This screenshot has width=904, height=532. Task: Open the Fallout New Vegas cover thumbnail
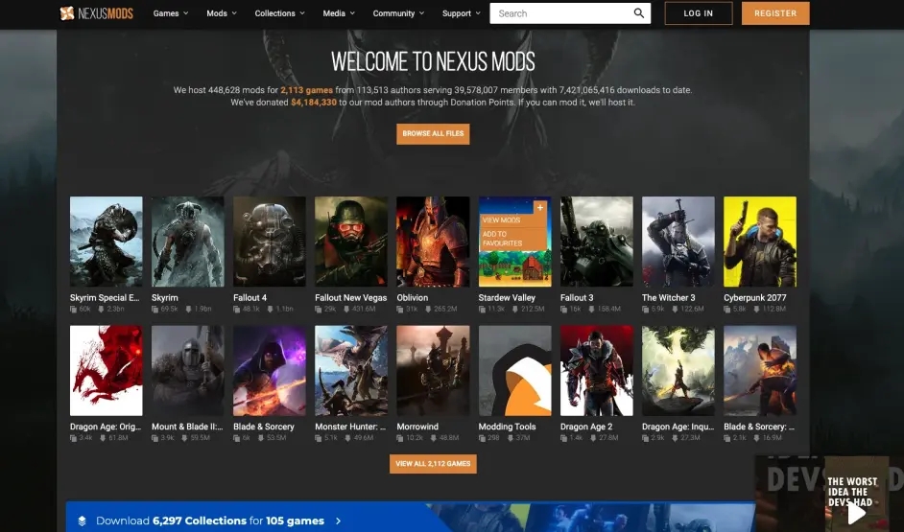(x=351, y=242)
